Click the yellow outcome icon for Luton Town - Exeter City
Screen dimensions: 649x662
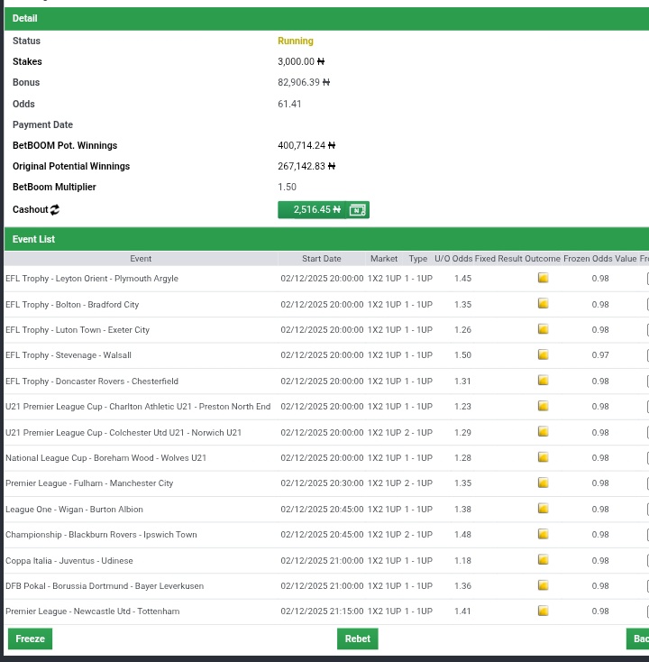tap(543, 329)
